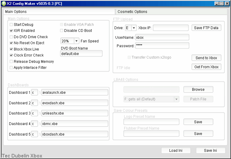Click the Flubber Preset Name field
The width and height of the screenshot is (231, 159).
(151, 134)
